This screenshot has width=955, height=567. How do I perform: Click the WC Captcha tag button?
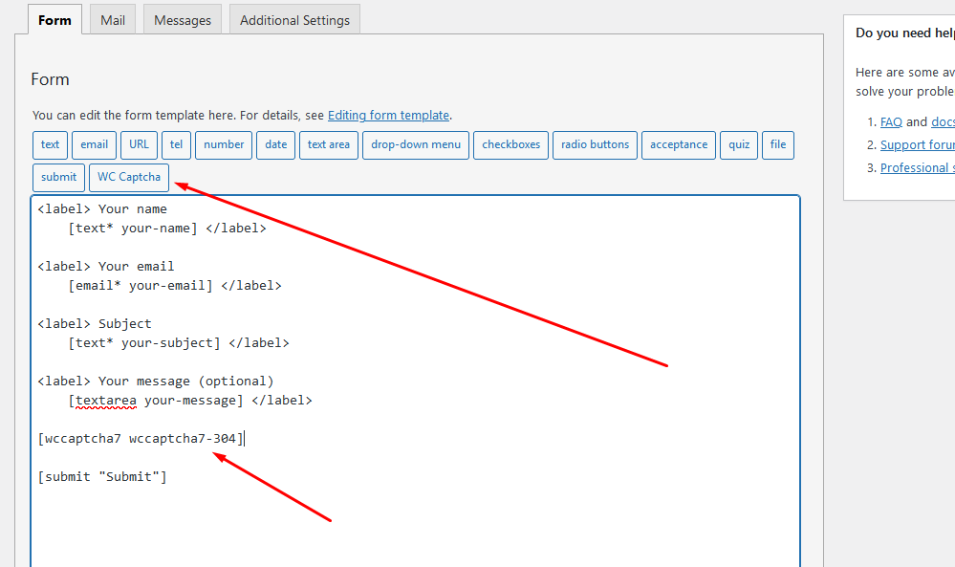[129, 177]
